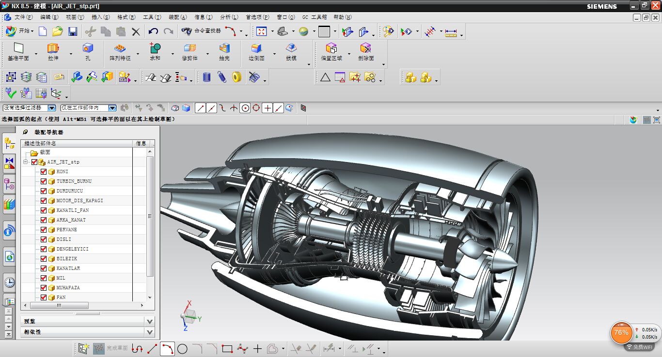Toggle visibility checkbox for MUHAFAZA
662x357 pixels.
coord(44,288)
